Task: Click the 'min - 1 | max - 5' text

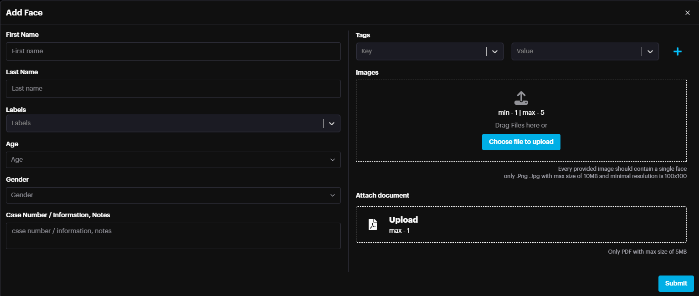Action: tap(521, 112)
